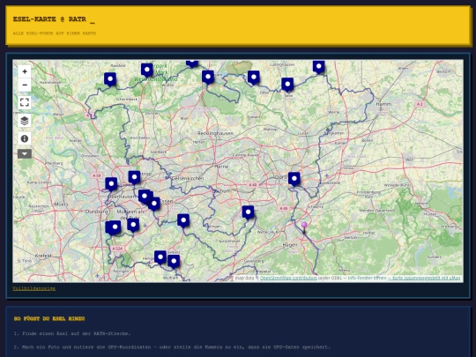
Task: Select the donkey marker west of Schermbeck
Action: click(x=110, y=79)
